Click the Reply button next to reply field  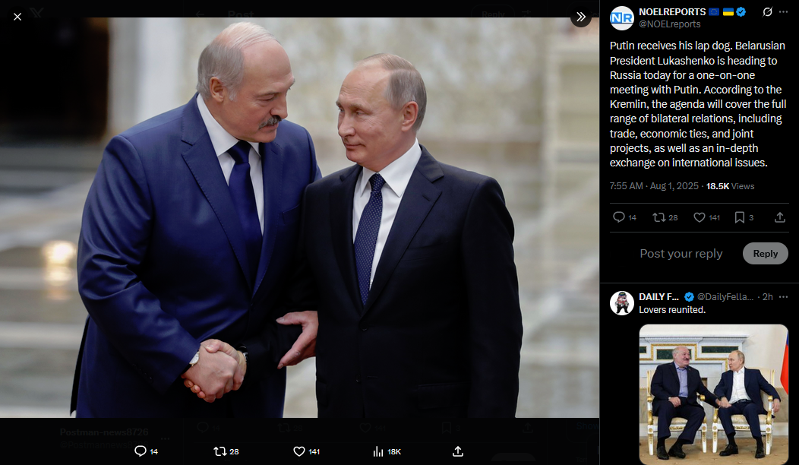(x=766, y=254)
